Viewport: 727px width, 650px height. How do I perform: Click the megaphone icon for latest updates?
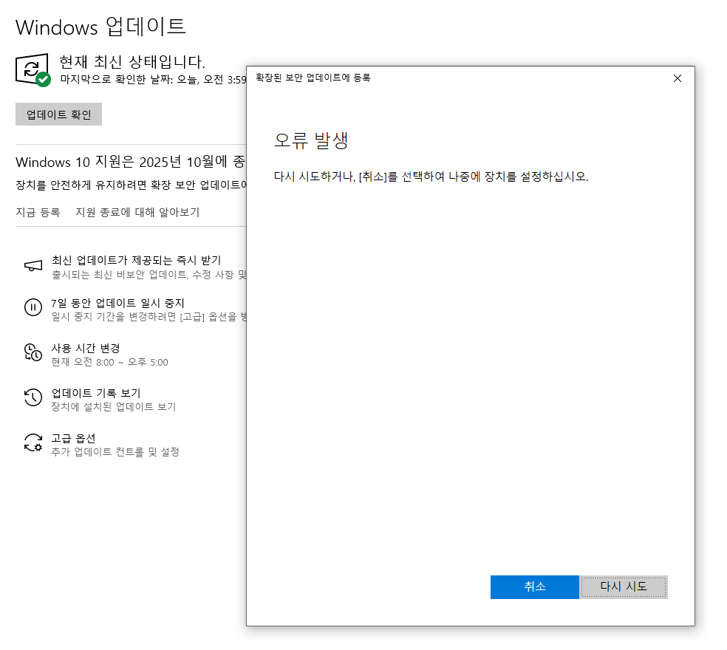coord(33,266)
